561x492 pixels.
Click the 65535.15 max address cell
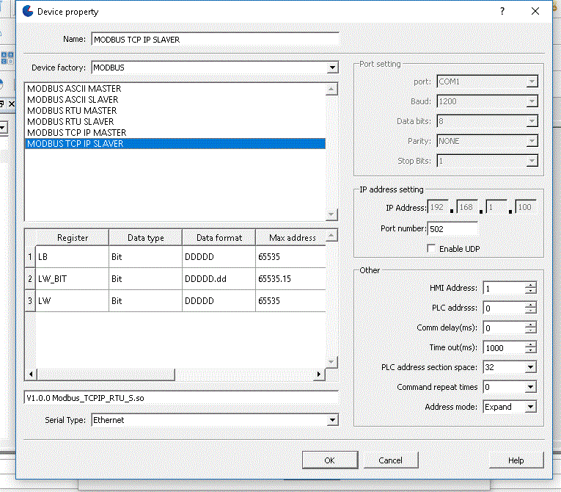(x=291, y=279)
